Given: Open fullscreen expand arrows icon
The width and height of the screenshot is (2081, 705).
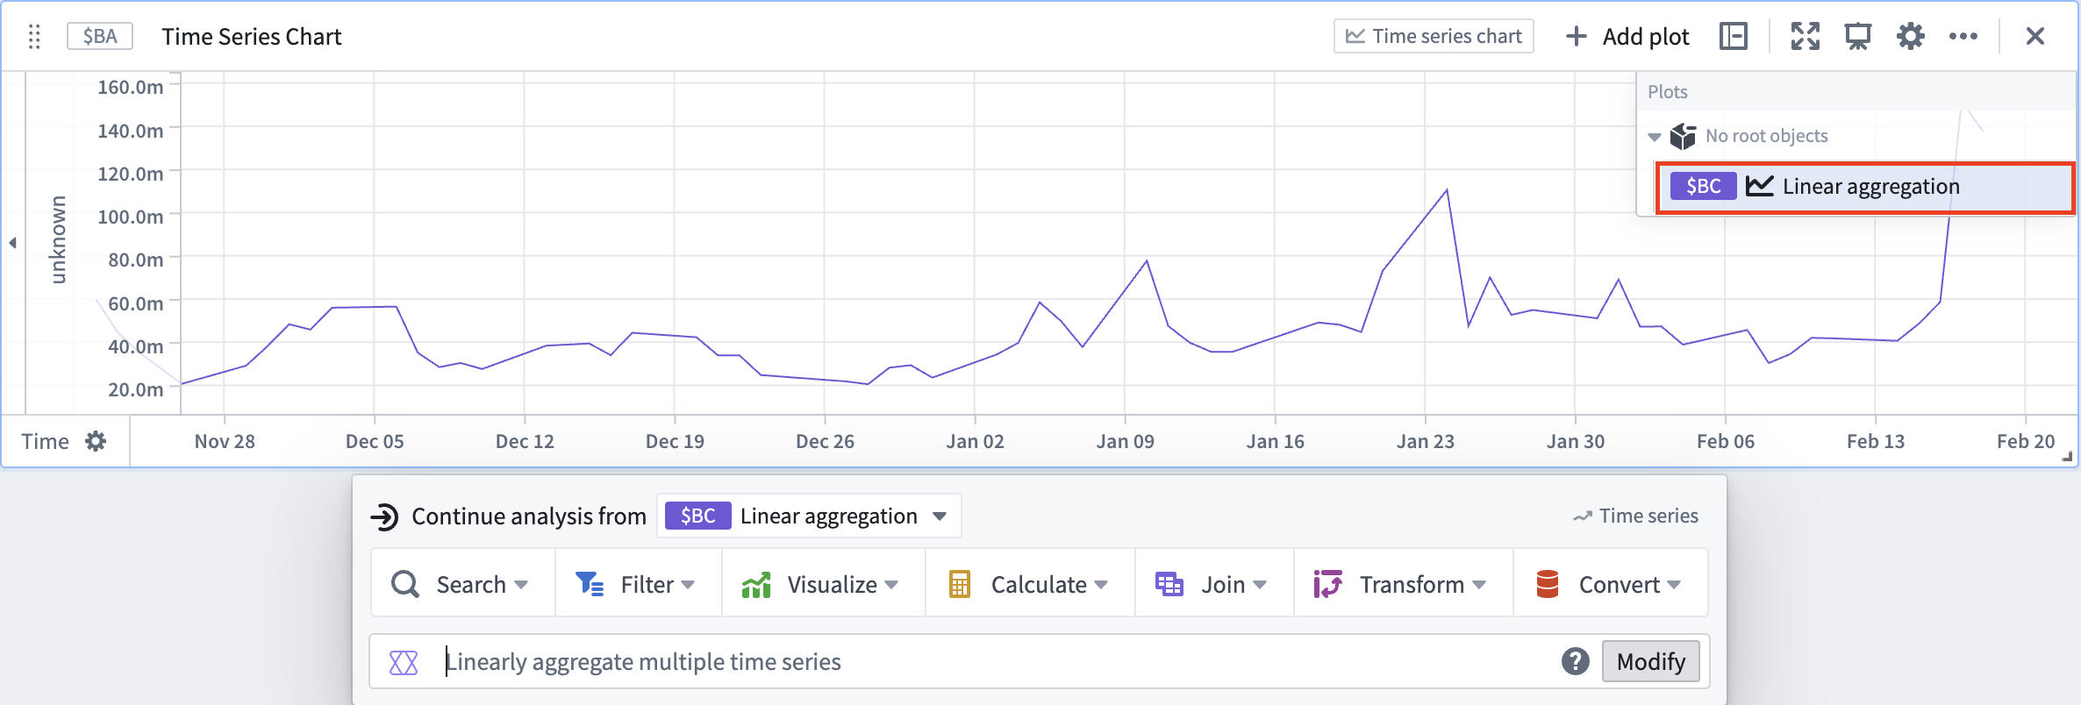Looking at the screenshot, I should 1806,37.
